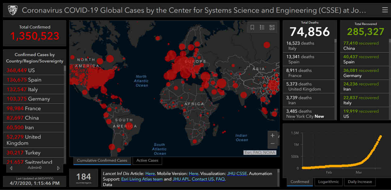Select United Kingdom confirmed cases row
The height and width of the screenshot is (190, 391).
pyautogui.click(x=34, y=140)
